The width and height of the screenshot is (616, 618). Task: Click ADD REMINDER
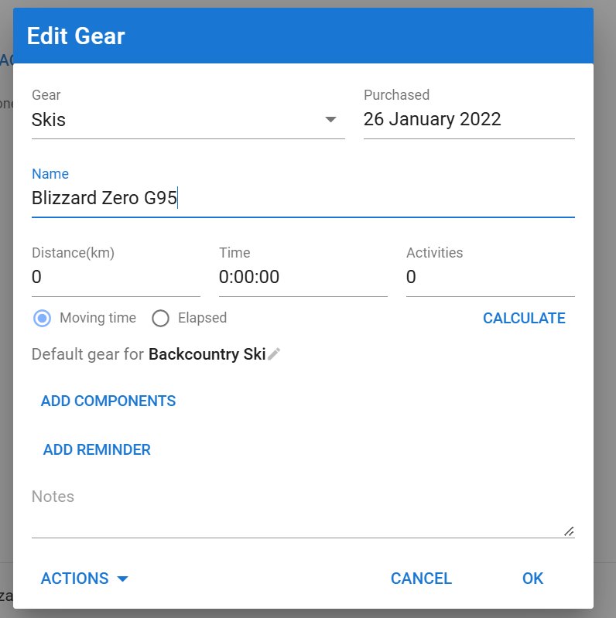pos(97,449)
